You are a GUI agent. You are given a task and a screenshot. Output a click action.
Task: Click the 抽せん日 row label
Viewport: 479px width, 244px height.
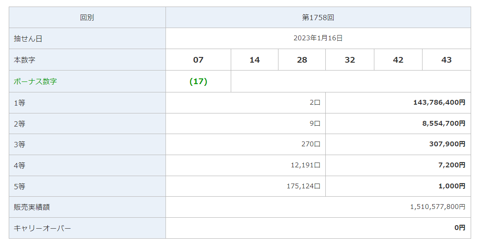[28, 39]
